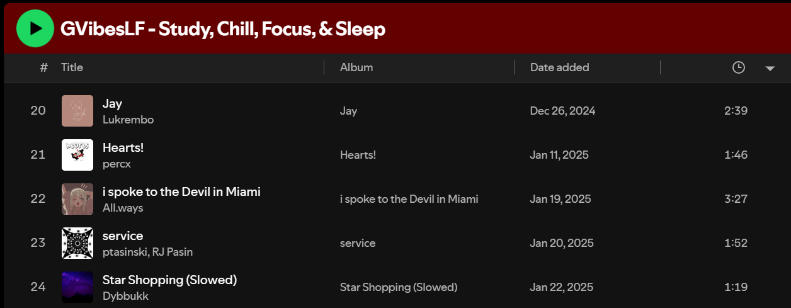The height and width of the screenshot is (308, 791).
Task: Open album i spoke to the Devil in Miami
Action: (409, 199)
